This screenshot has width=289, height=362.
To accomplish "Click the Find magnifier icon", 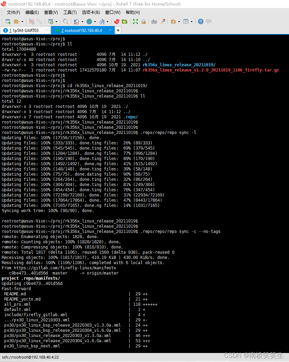I will (66, 22).
